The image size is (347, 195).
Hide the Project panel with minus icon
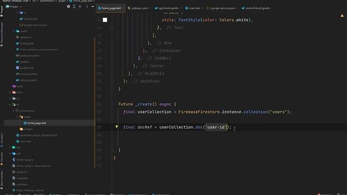point(93,6)
